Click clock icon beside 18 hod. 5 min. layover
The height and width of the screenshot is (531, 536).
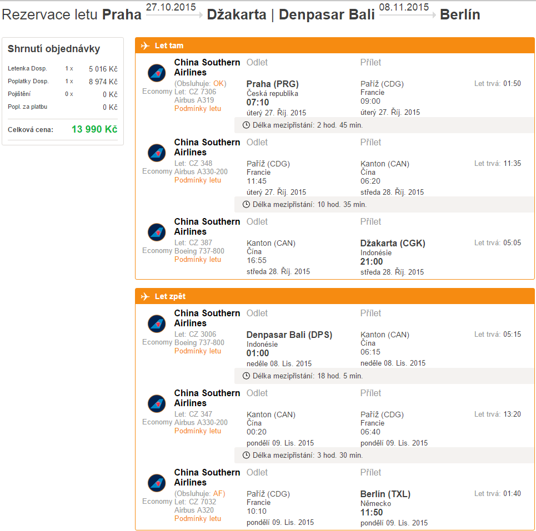point(246,376)
